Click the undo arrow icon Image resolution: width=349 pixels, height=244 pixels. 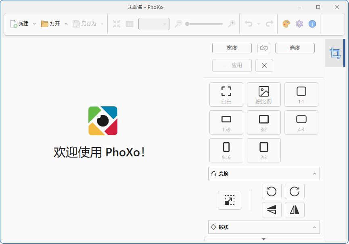[x=249, y=24]
